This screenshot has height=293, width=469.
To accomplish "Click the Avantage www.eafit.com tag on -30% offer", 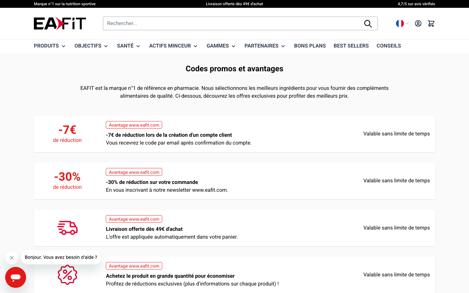I will pyautogui.click(x=134, y=172).
